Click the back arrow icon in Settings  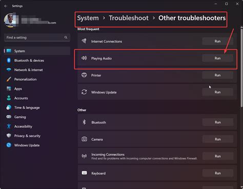click(6, 6)
